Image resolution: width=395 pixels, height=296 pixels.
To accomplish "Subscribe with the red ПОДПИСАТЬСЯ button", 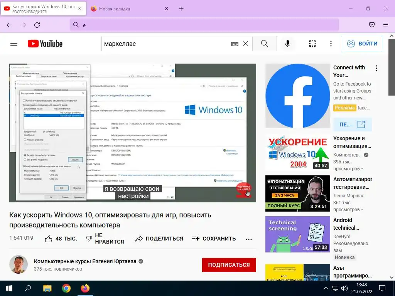I will (229, 265).
